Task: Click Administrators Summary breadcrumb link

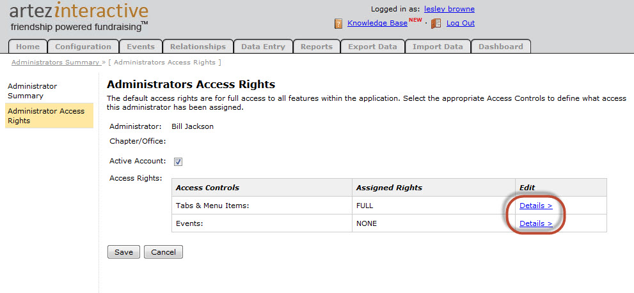Action: point(55,63)
